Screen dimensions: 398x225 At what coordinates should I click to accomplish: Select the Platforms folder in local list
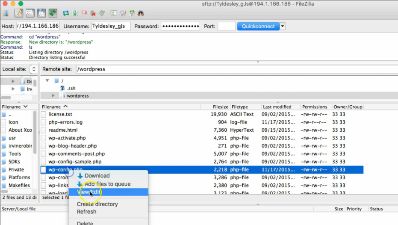coord(19,177)
